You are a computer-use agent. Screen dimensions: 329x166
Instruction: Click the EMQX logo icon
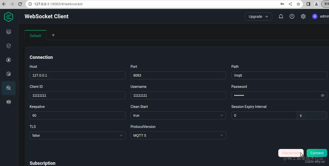click(9, 17)
